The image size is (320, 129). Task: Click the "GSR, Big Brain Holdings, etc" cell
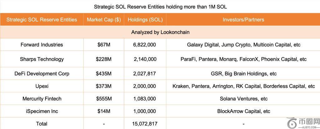pos(243,74)
